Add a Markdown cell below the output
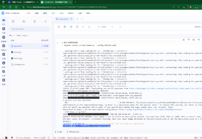 pos(73,132)
